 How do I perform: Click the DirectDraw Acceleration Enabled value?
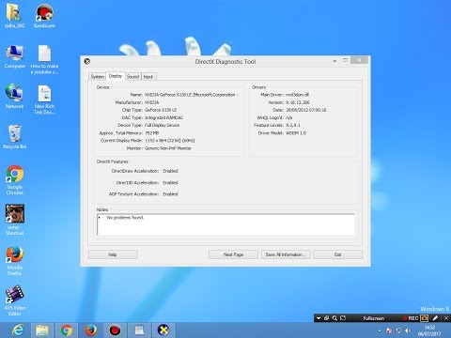click(x=170, y=171)
